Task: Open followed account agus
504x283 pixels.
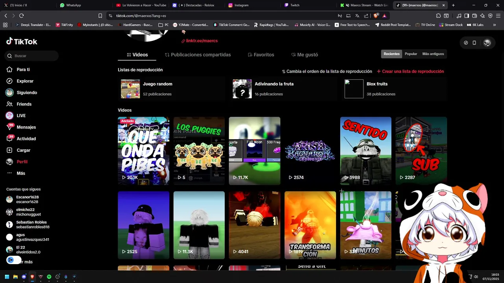Action: point(28,237)
